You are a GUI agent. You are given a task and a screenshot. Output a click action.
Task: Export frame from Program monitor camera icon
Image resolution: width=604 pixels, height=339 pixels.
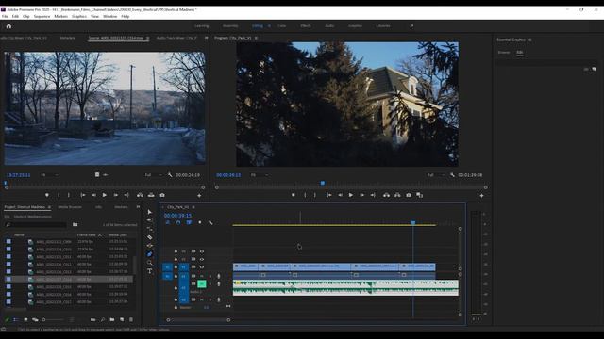409,195
